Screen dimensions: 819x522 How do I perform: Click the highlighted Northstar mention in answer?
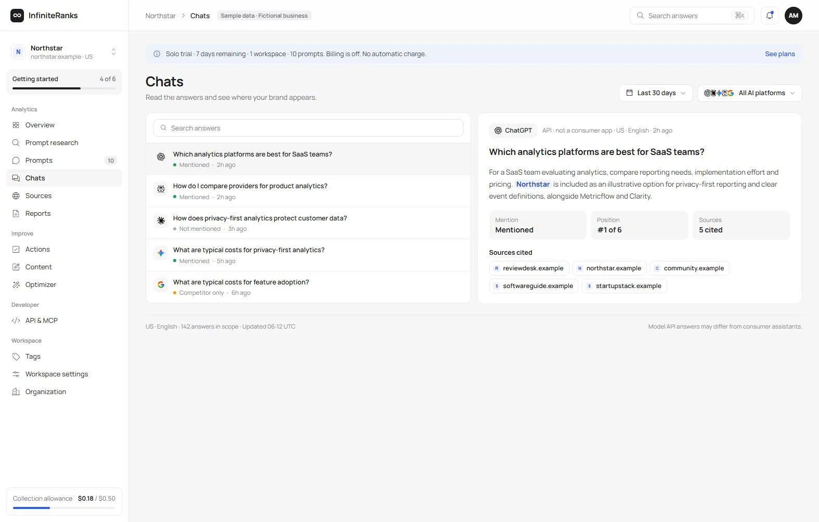tap(533, 184)
